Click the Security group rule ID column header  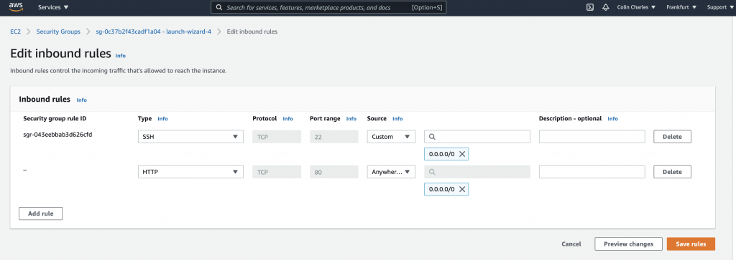pos(55,119)
